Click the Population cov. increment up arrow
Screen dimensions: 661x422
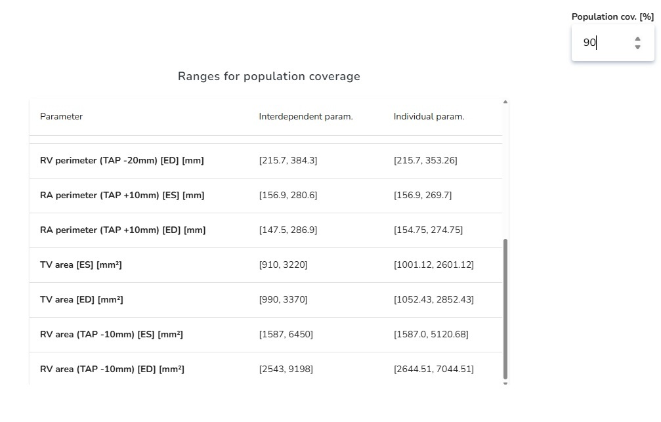pyautogui.click(x=637, y=39)
